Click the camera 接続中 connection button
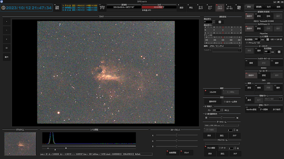The height and width of the screenshot is (159, 284). click(250, 28)
